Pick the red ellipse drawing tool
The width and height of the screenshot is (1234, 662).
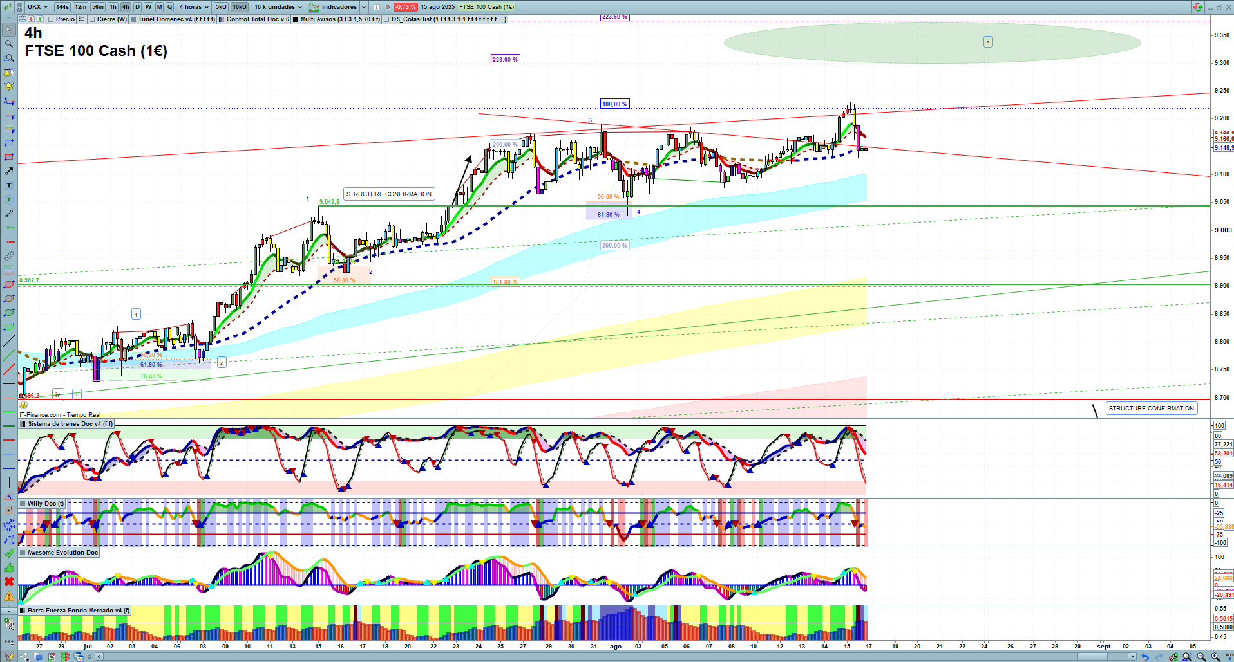click(9, 284)
